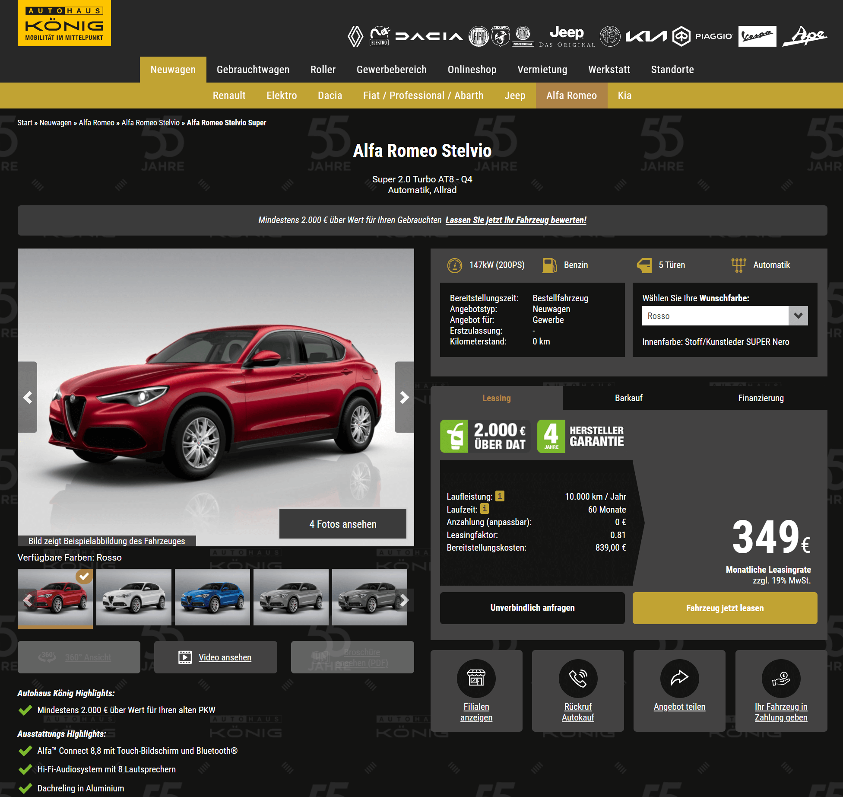
Task: Open the Onlineshop menu item
Action: 472,70
